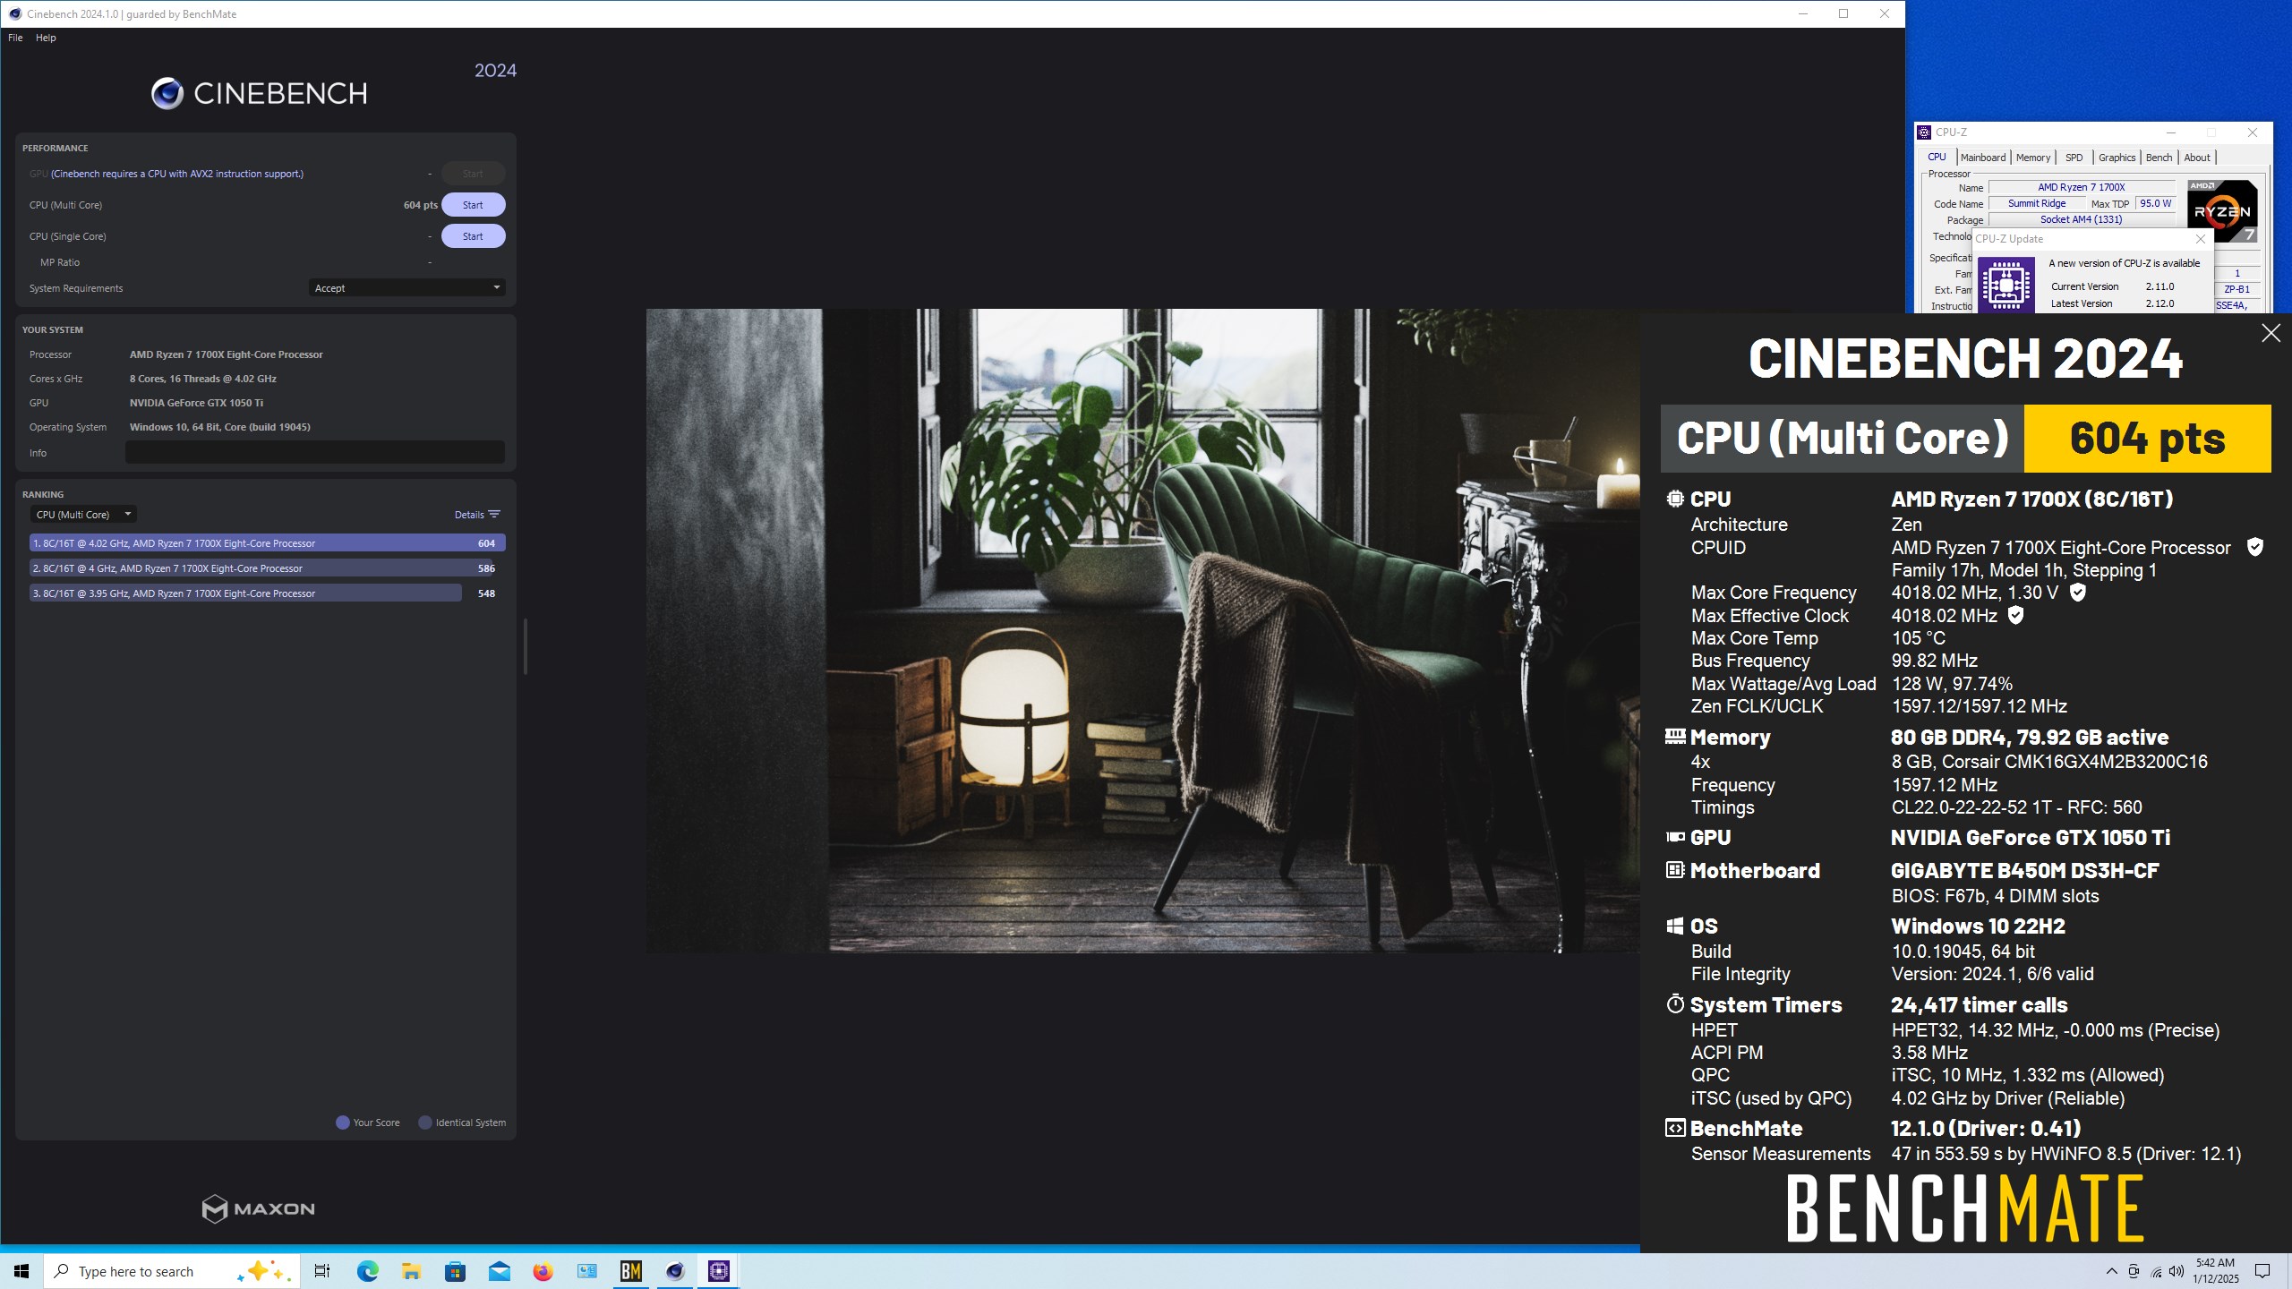Switch to Graphics tab in CPU-Z
This screenshot has width=2292, height=1289.
[x=2117, y=158]
